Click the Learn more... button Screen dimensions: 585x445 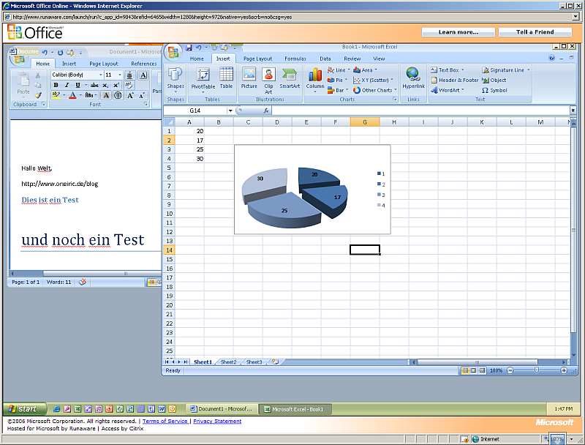(458, 32)
